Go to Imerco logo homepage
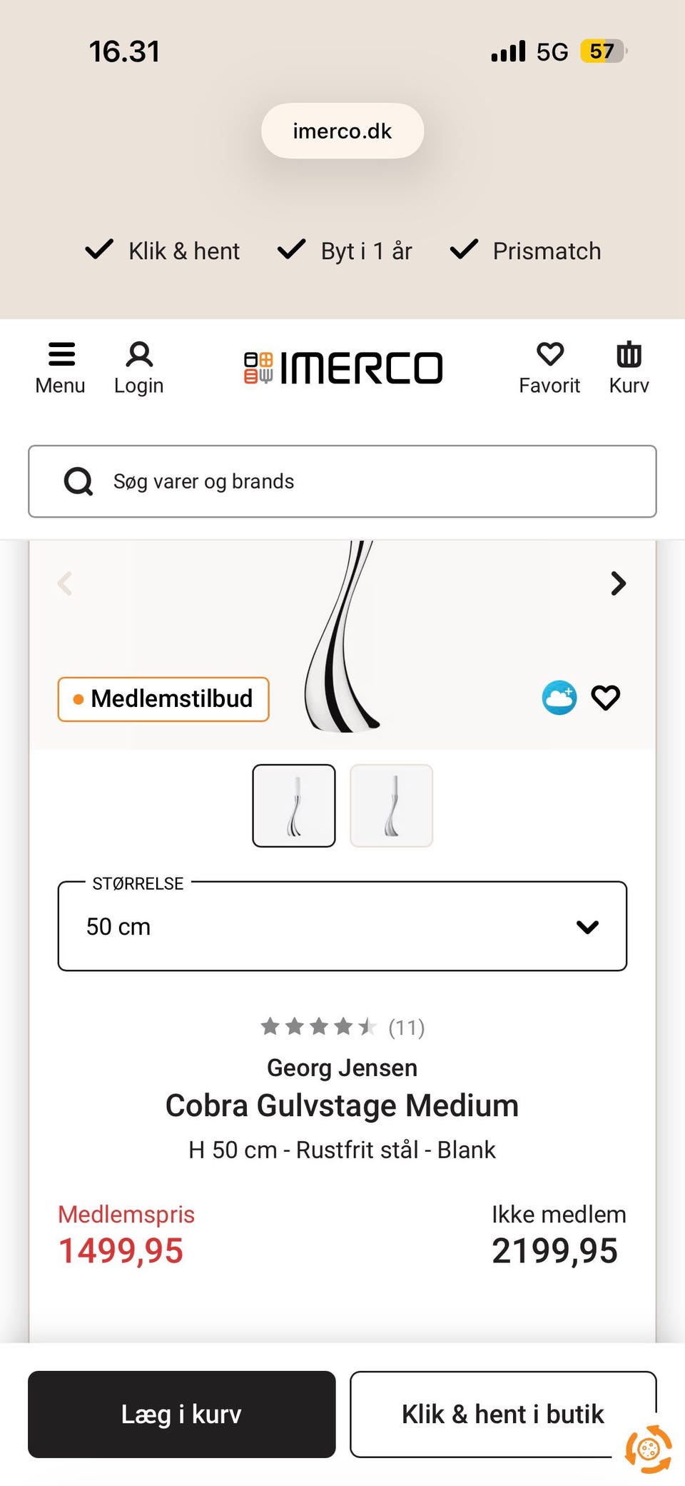685x1486 pixels. (x=343, y=368)
